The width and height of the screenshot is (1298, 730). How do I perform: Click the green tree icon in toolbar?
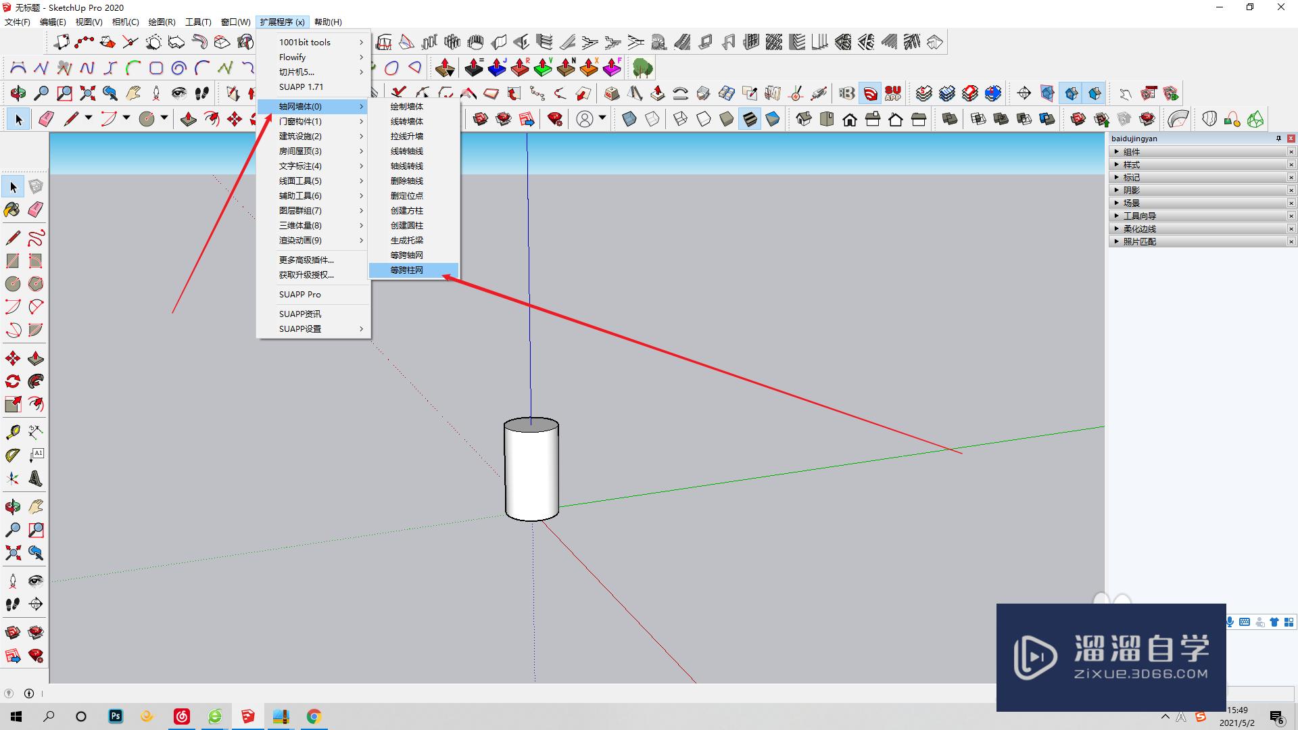click(643, 68)
